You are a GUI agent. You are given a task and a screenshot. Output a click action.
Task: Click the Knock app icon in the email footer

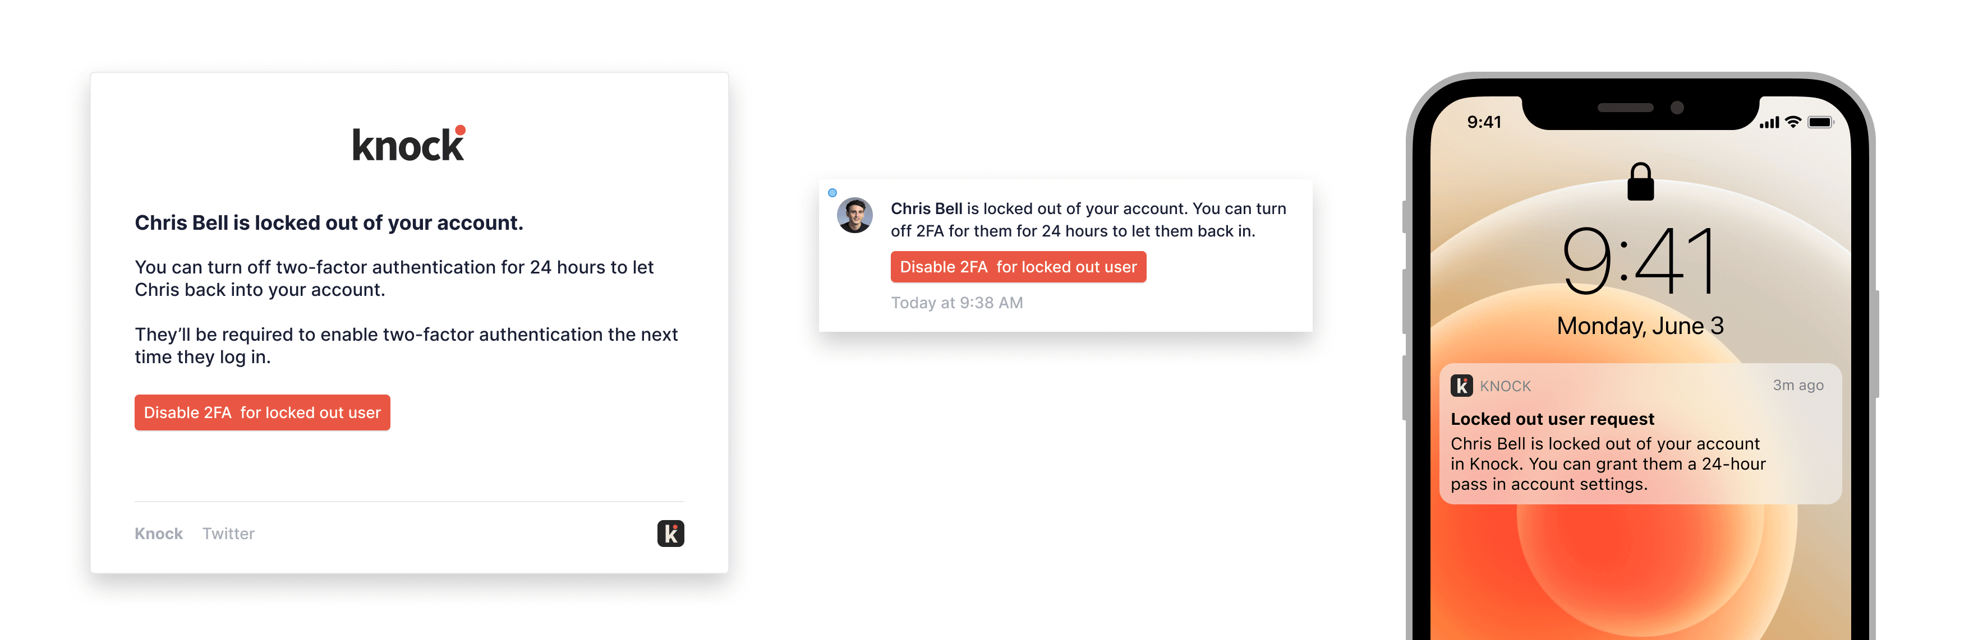click(x=670, y=534)
